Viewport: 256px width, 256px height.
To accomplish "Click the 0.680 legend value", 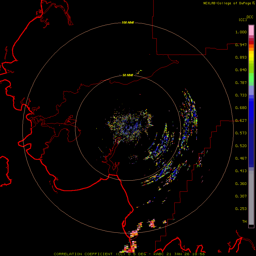I will click(241, 108).
